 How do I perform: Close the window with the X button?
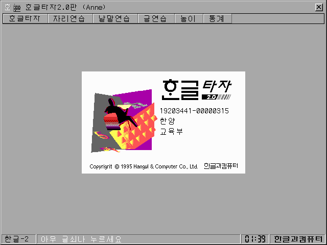click(x=319, y=8)
